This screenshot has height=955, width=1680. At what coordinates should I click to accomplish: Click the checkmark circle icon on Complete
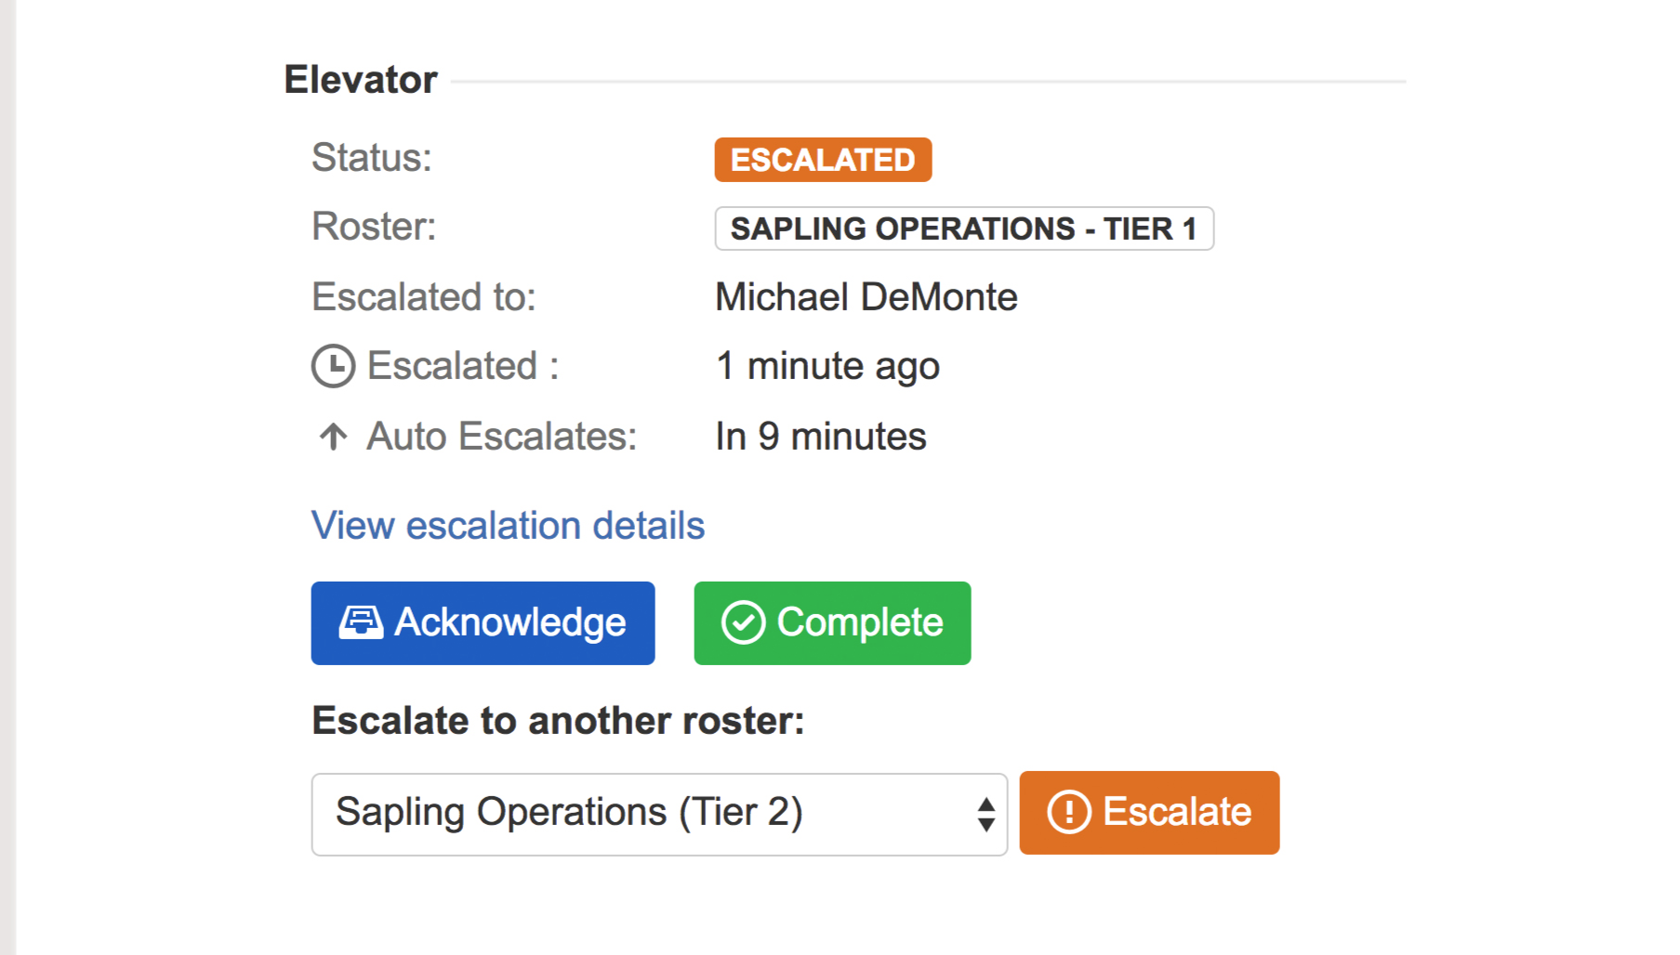[743, 622]
